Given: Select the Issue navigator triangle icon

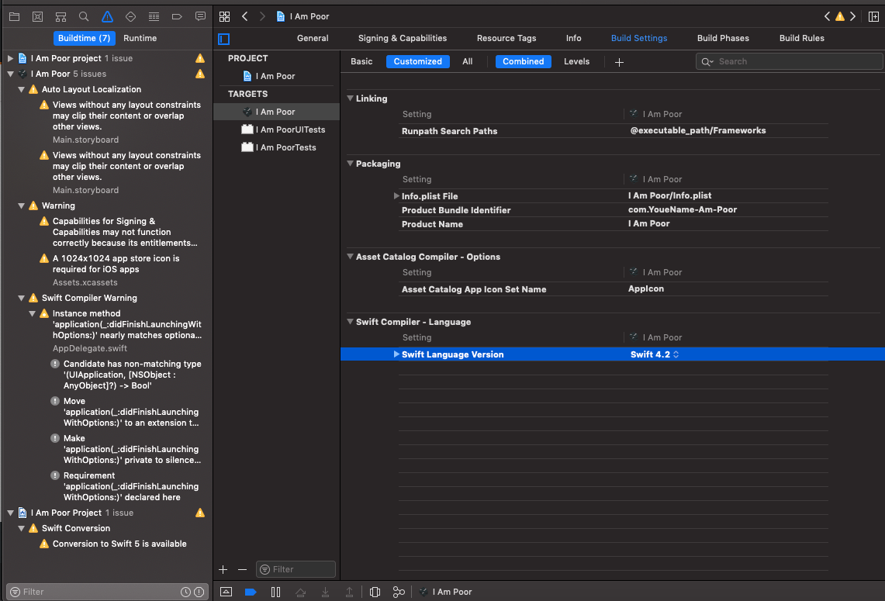Looking at the screenshot, I should click(107, 16).
